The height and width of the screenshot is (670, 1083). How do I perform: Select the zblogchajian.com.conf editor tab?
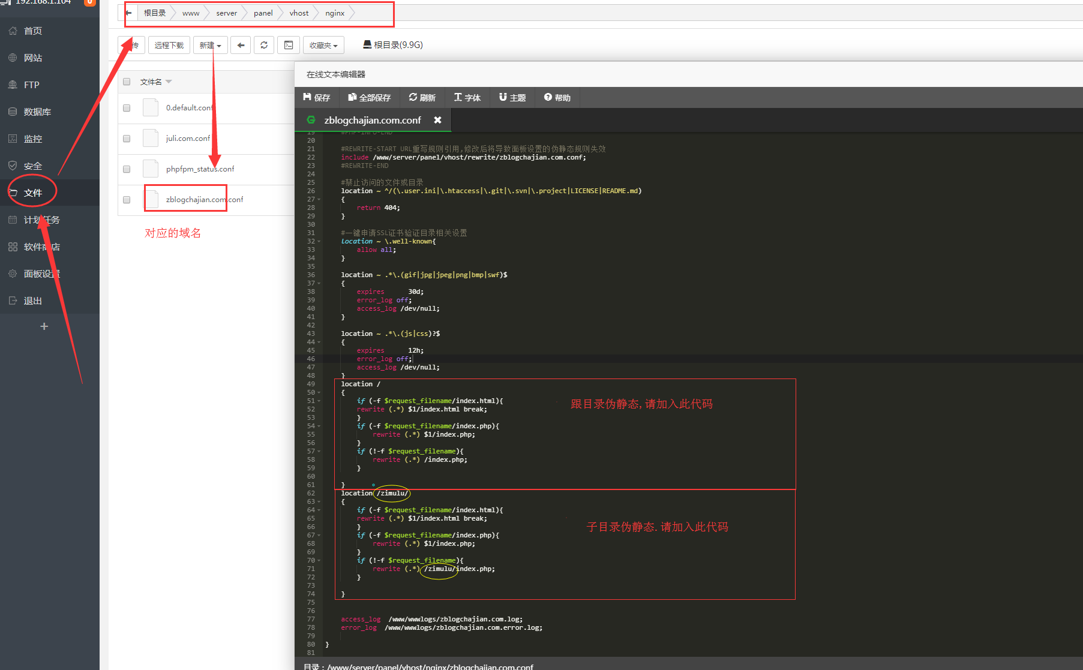click(373, 120)
